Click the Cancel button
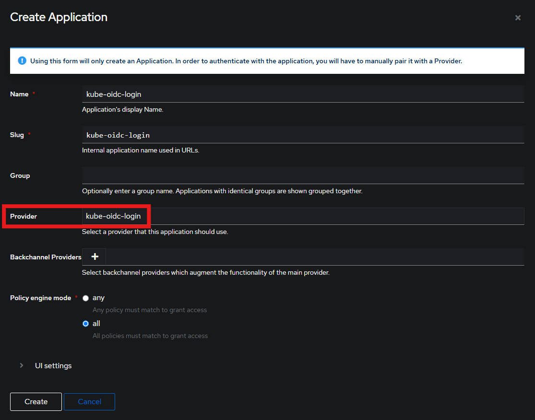The width and height of the screenshot is (535, 420). coord(89,402)
